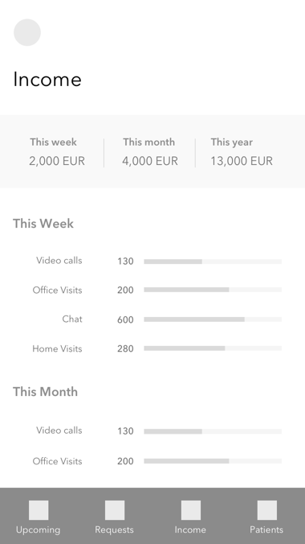Select the Home Visits row label
305x544 pixels.
[x=57, y=348]
